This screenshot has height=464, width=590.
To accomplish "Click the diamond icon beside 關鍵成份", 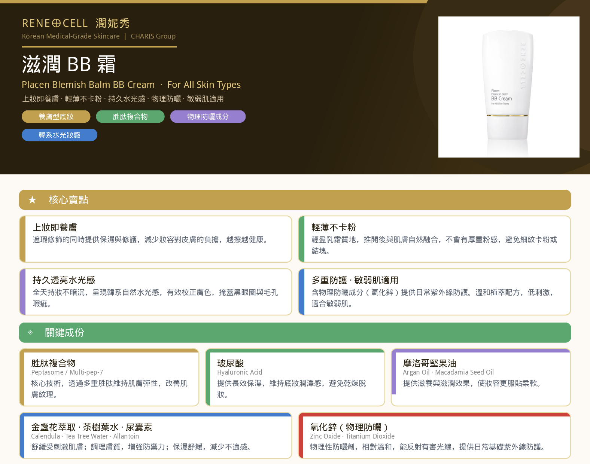I will [30, 332].
